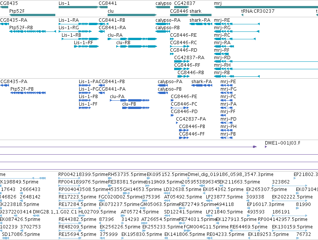This screenshot has height=240, width=318.
Task: Click transcript CG8446-RE
Action: 183,35
